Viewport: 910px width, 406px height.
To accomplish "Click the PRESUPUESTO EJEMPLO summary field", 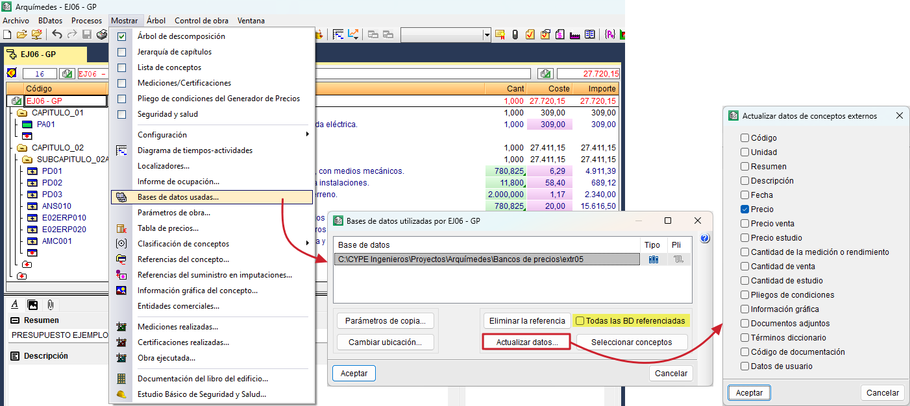I will click(58, 335).
